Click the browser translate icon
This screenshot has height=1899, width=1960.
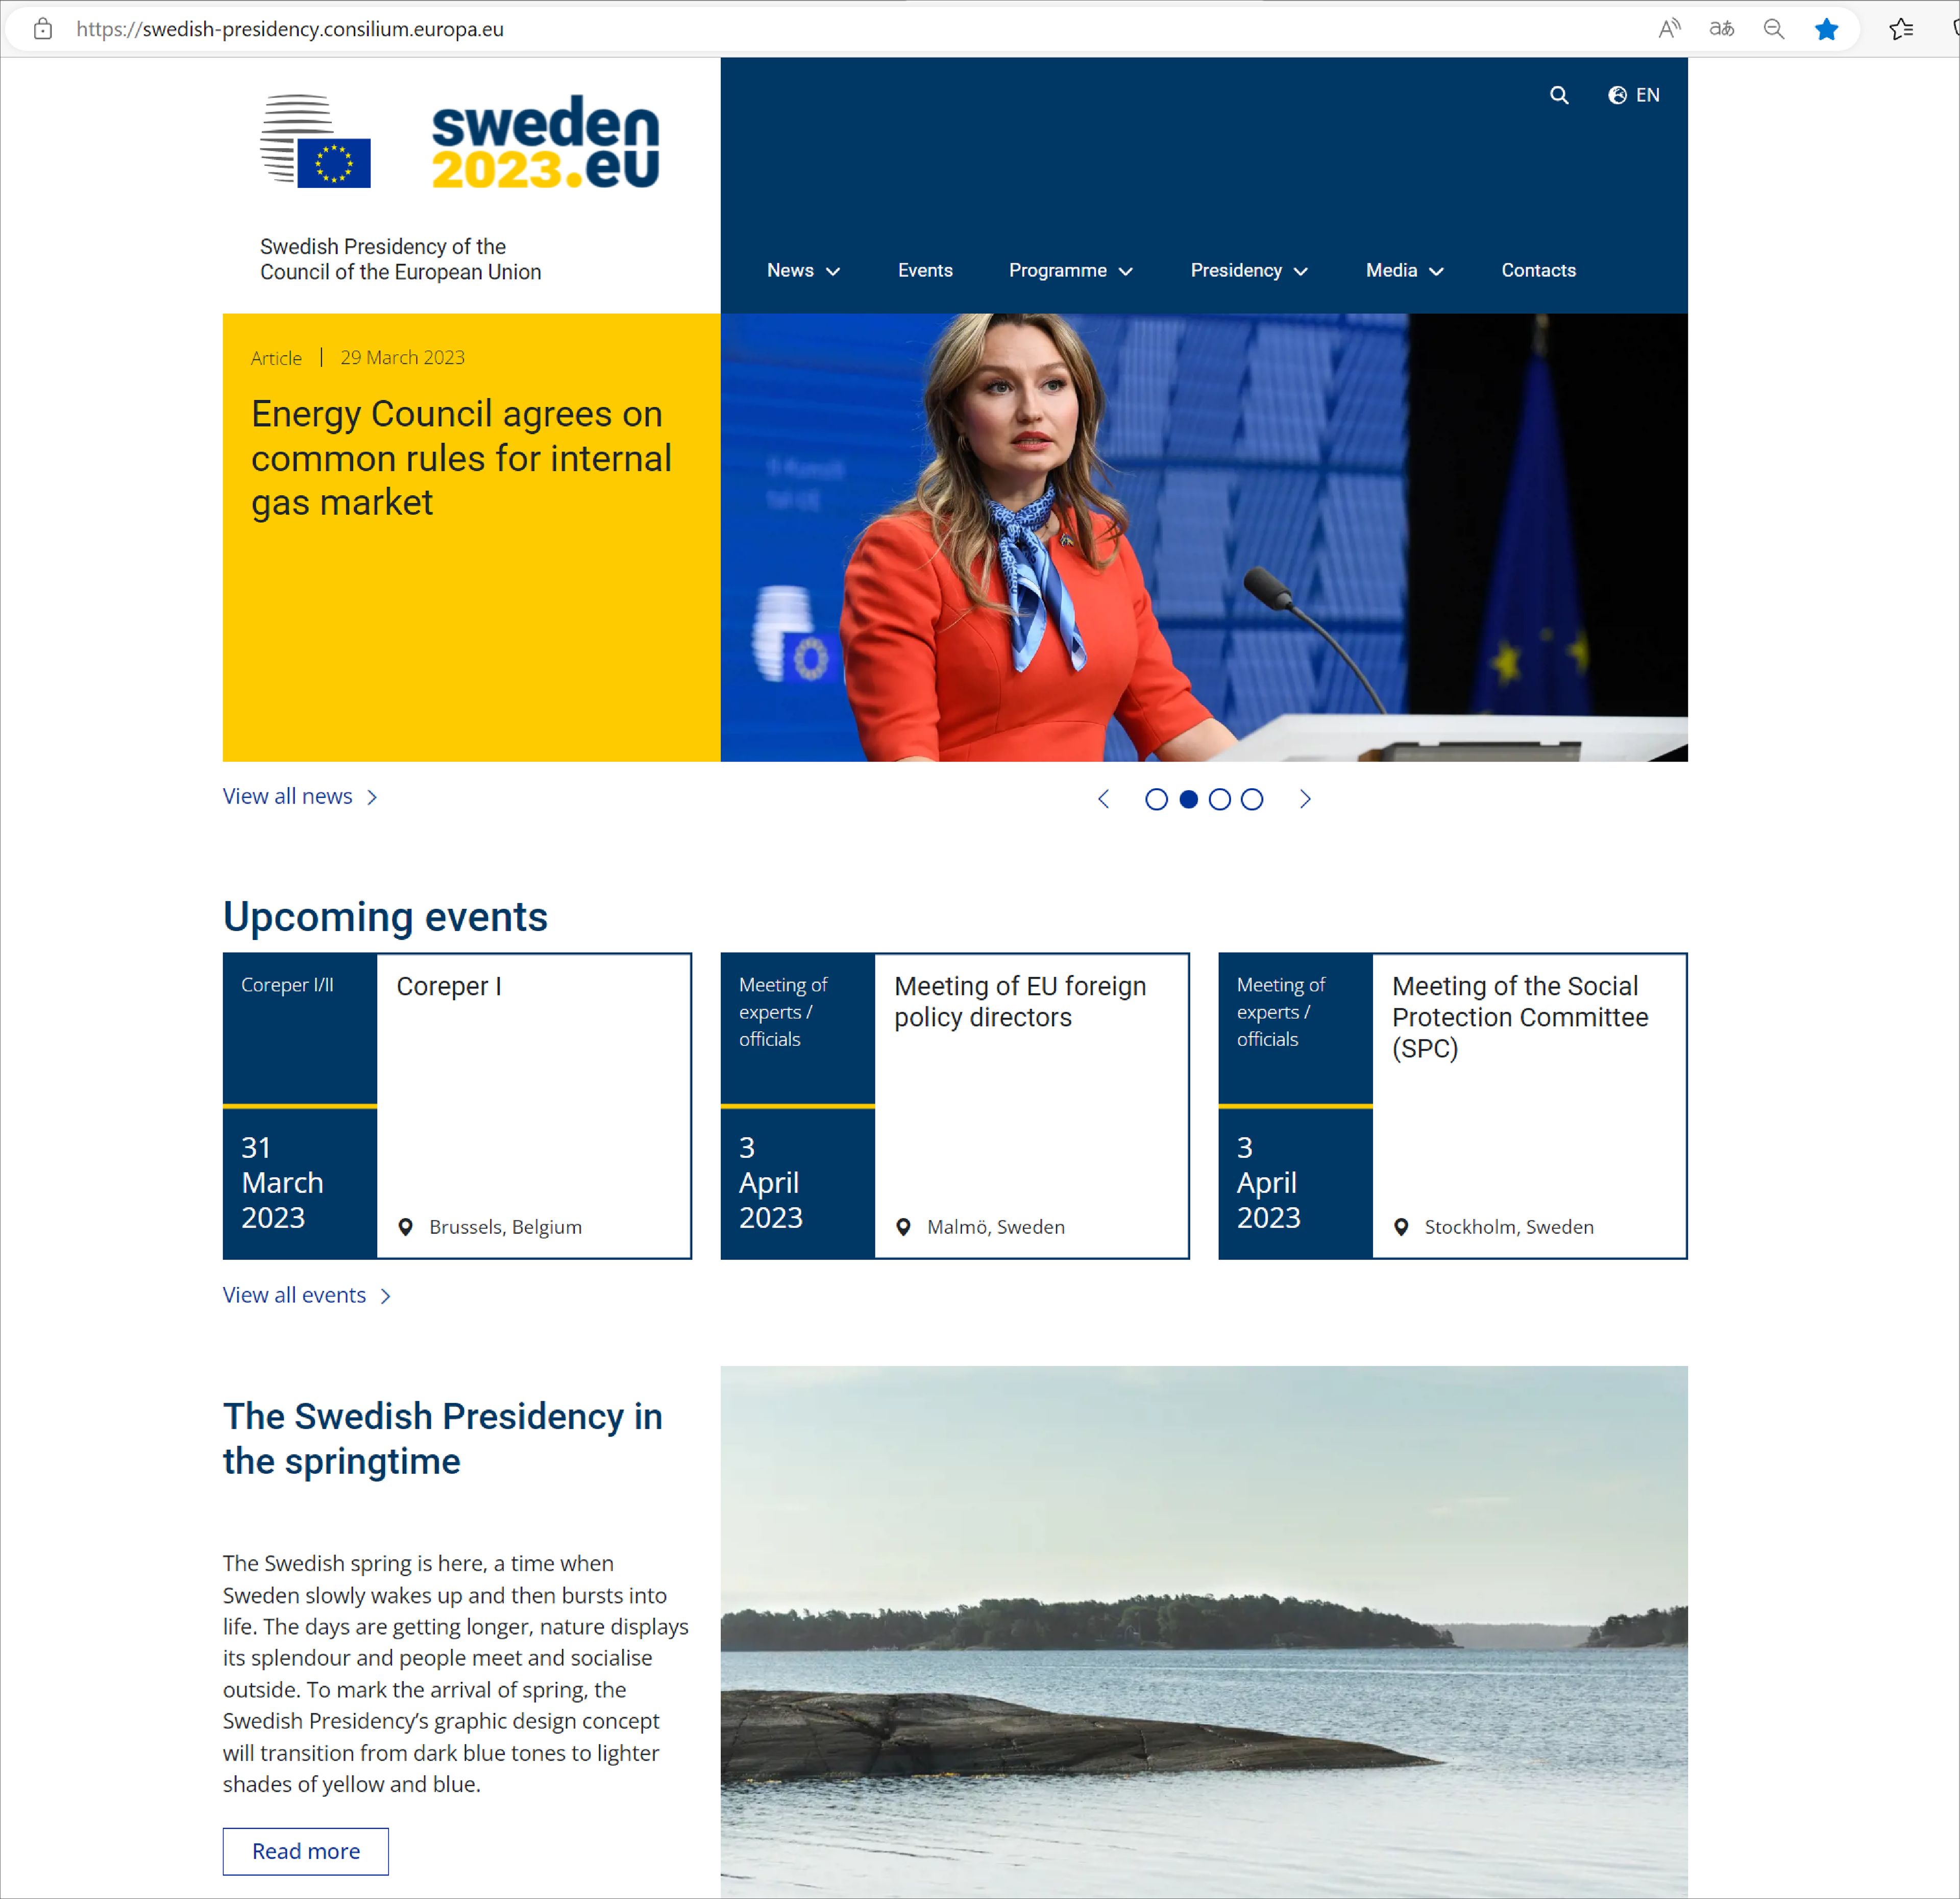click(1721, 29)
